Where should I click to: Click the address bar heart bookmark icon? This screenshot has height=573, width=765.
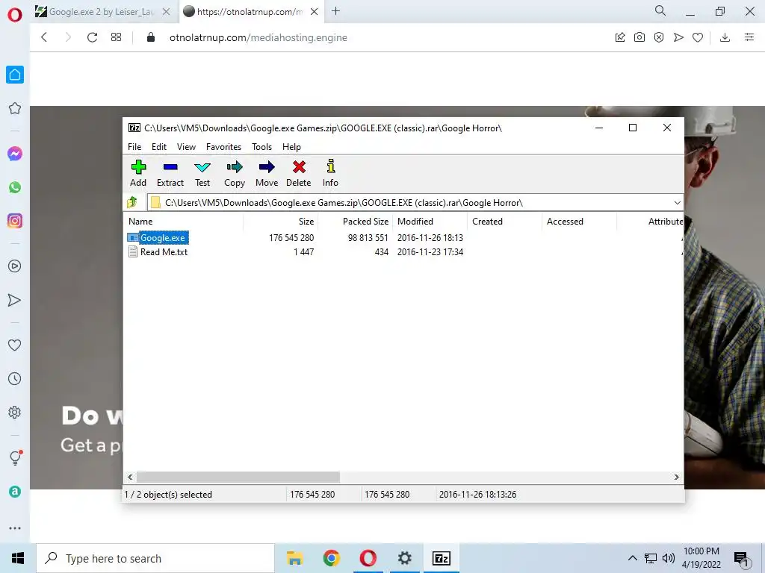698,37
